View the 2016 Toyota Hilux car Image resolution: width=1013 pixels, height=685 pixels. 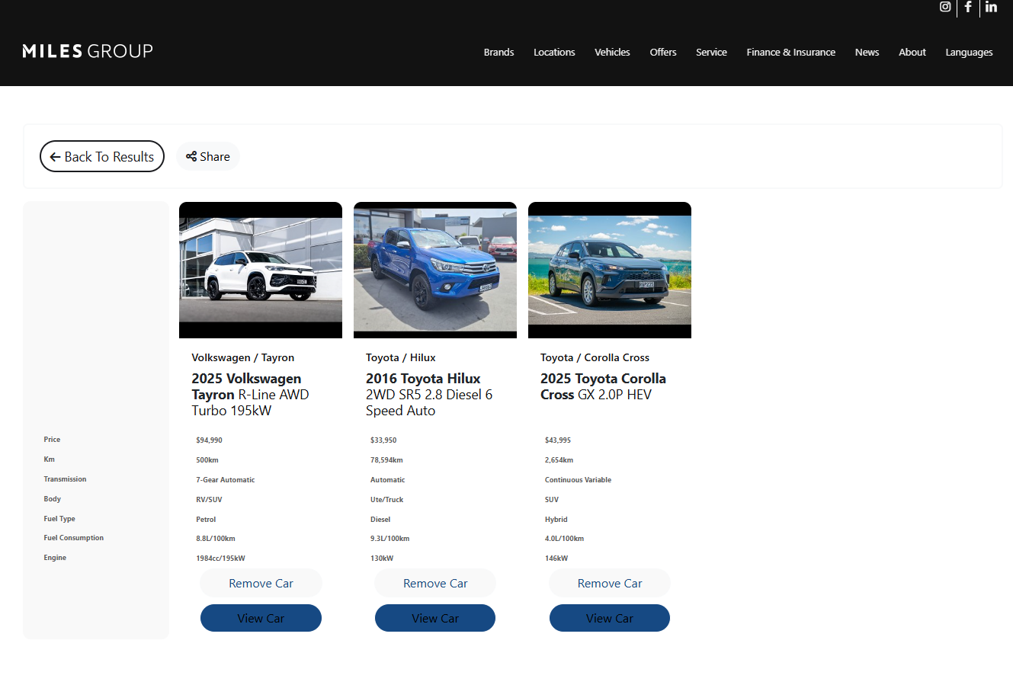coord(435,618)
